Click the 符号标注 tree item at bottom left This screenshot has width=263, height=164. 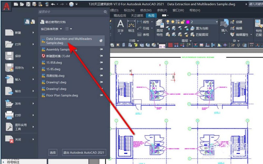pos(13,162)
